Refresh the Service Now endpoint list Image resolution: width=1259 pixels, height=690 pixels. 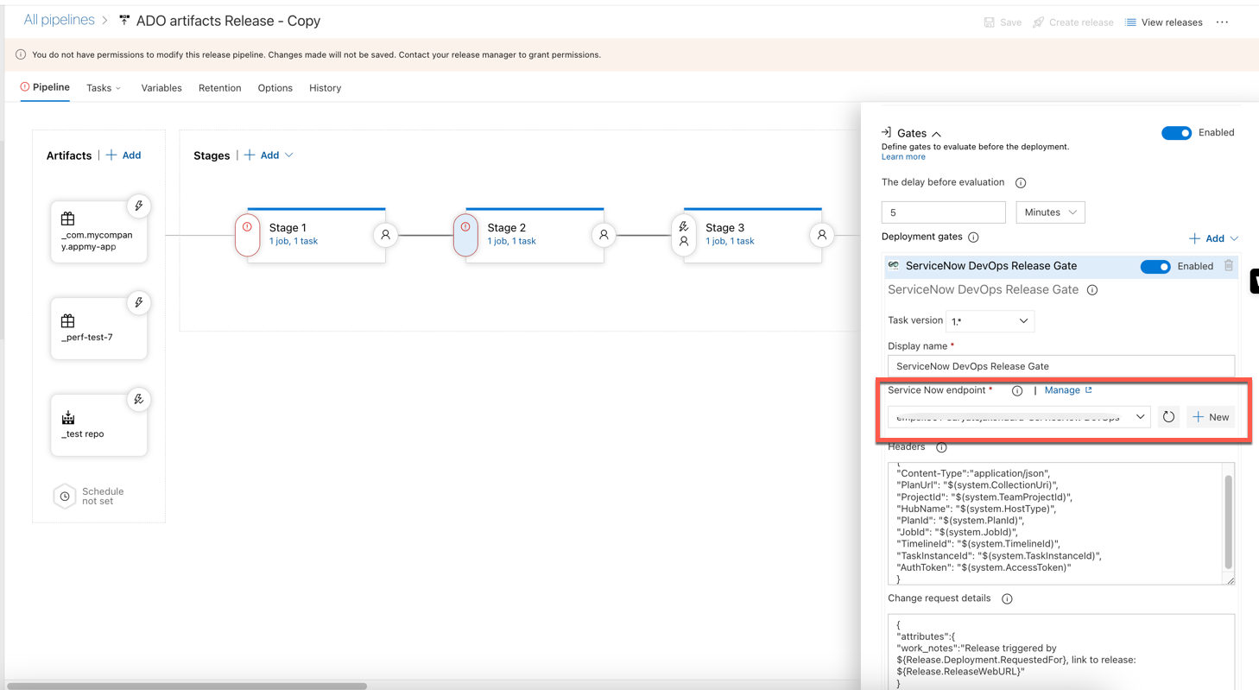pos(1168,417)
